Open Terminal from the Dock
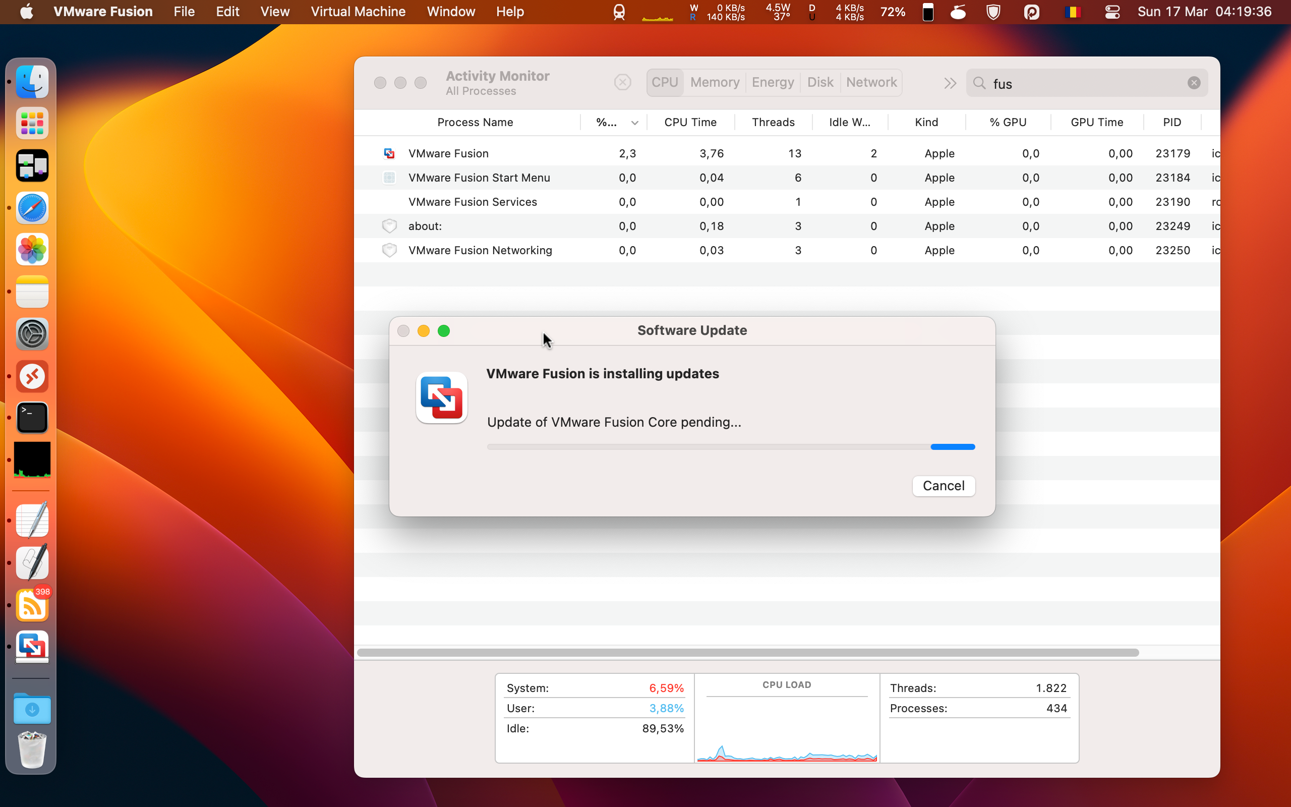 click(32, 418)
